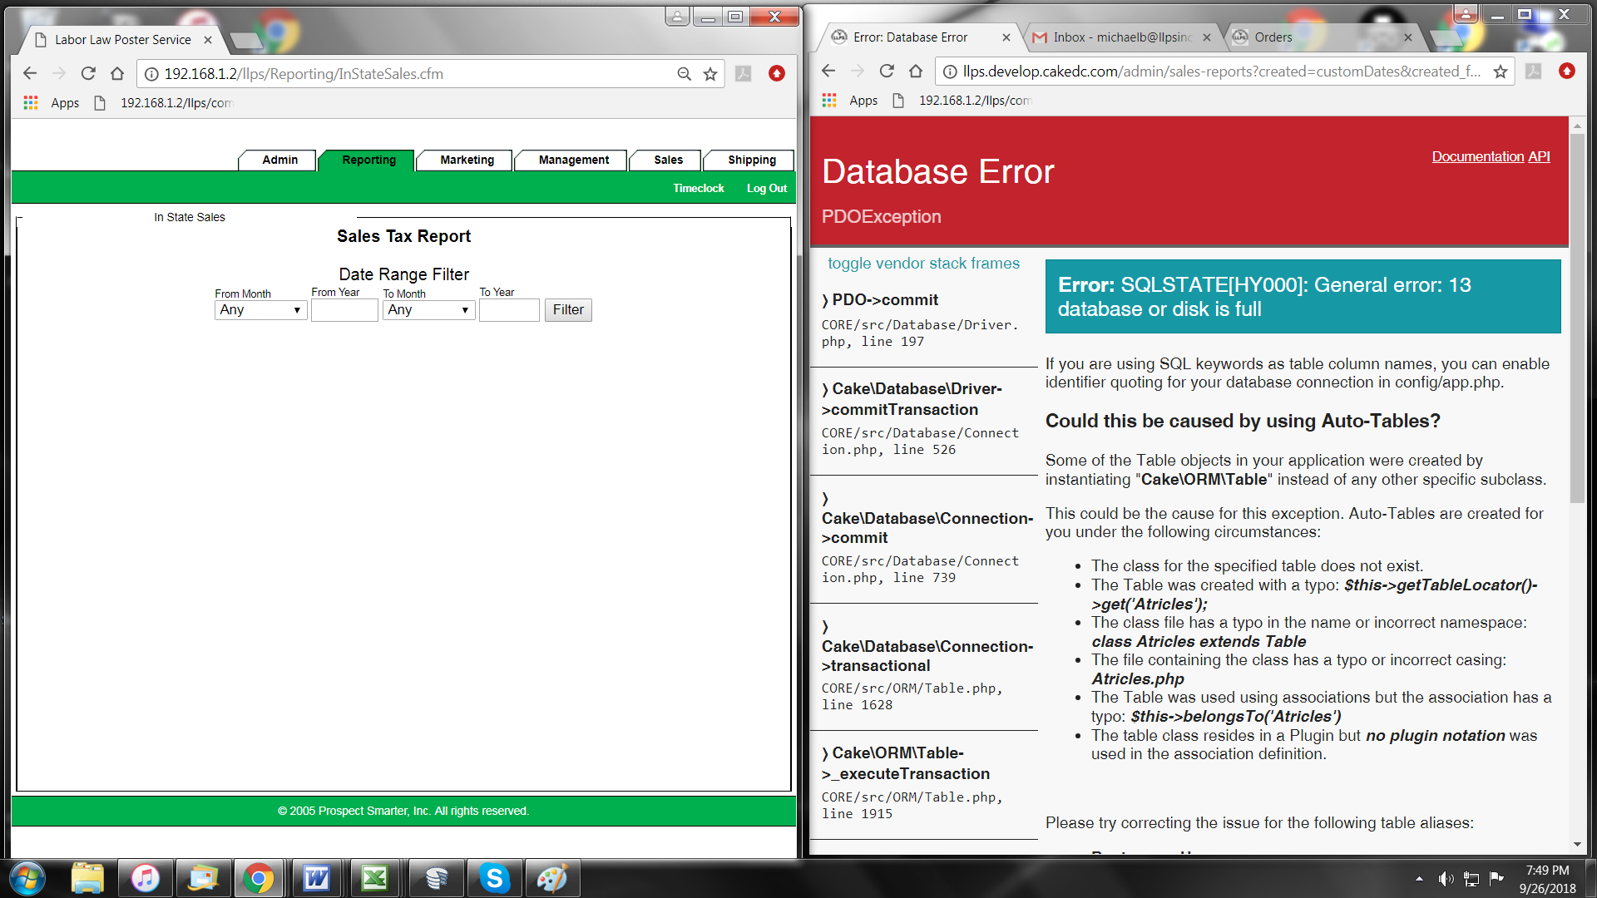This screenshot has width=1597, height=898.
Task: Reload the InStateSales page in left browser
Action: [88, 73]
